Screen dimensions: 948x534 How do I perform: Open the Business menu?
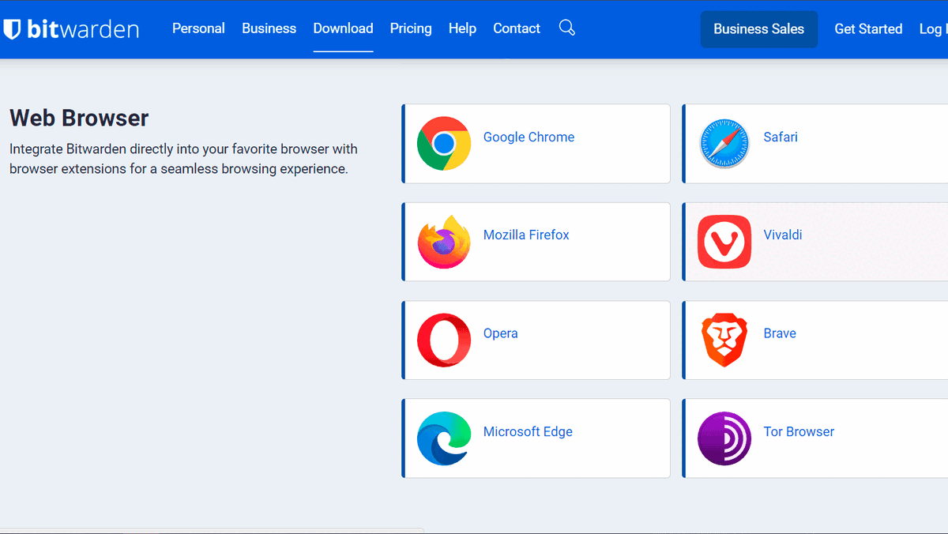click(x=269, y=28)
